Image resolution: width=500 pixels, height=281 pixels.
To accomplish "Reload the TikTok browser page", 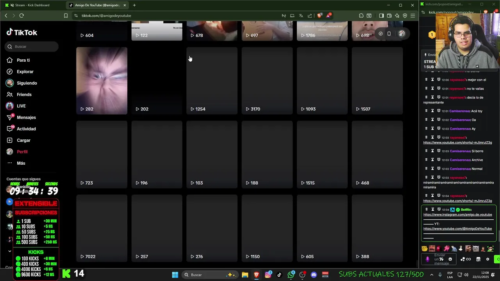I will (x=21, y=16).
